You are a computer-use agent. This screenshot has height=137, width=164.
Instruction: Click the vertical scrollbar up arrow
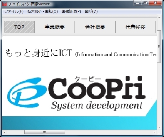[x=159, y=17]
